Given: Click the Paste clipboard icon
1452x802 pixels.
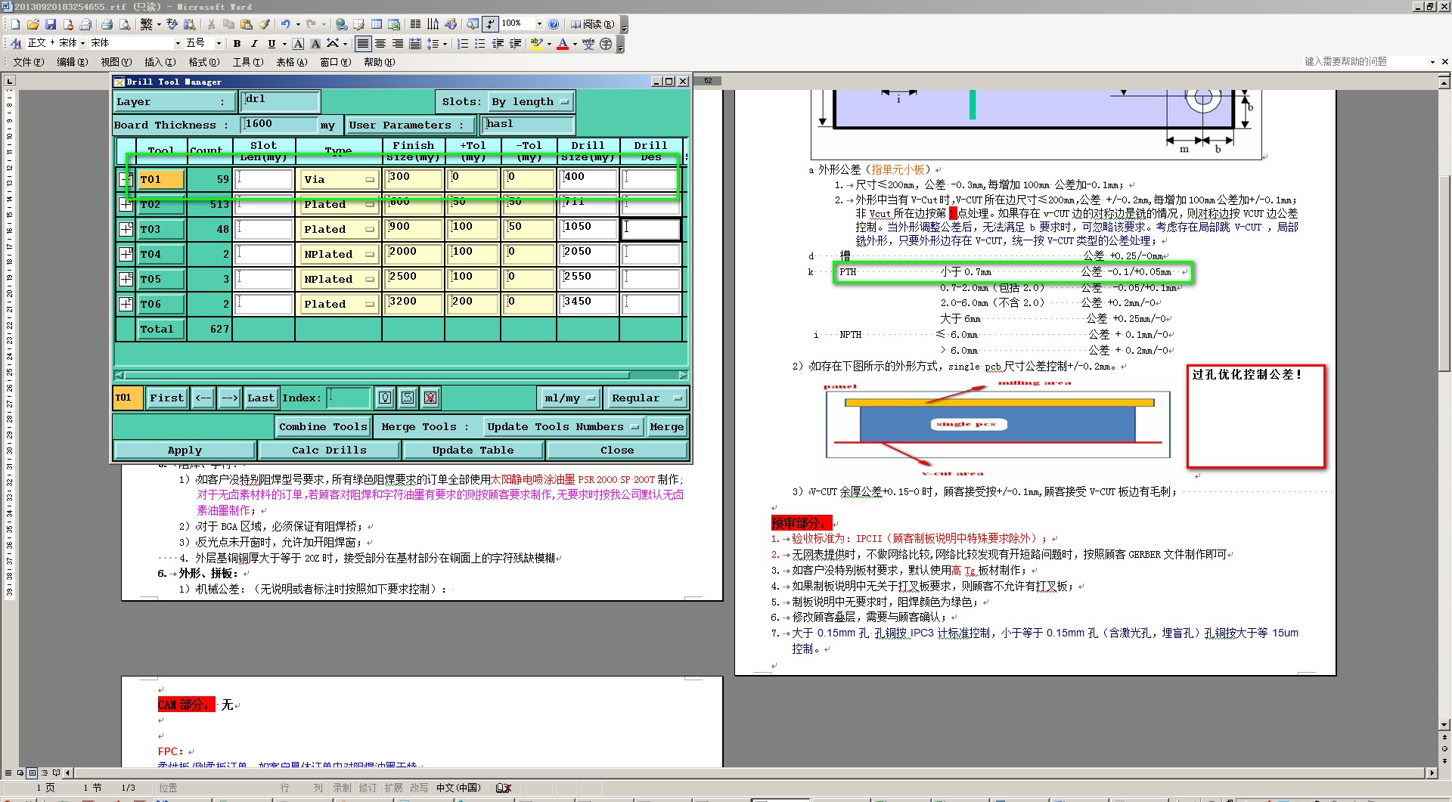Looking at the screenshot, I should pos(247,24).
